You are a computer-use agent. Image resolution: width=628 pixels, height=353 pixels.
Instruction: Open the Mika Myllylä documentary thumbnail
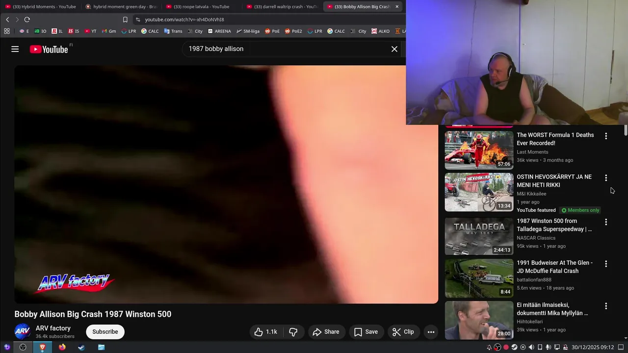pos(479,320)
